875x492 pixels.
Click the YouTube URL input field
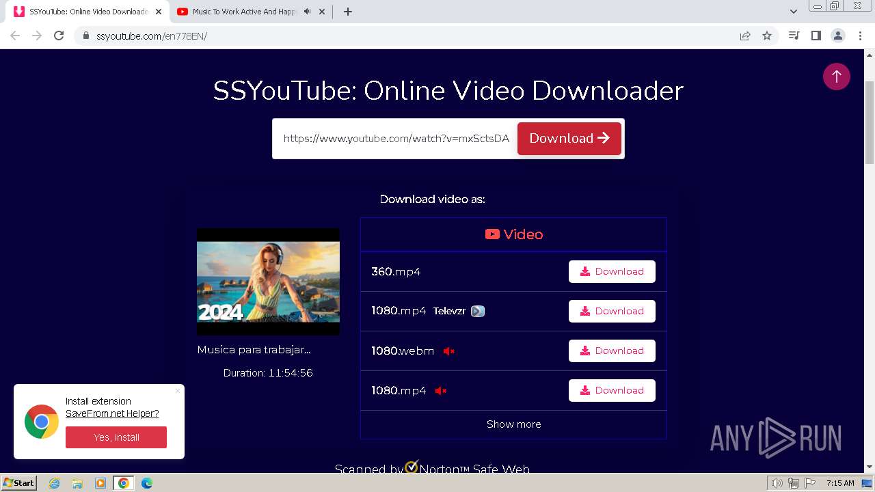395,139
